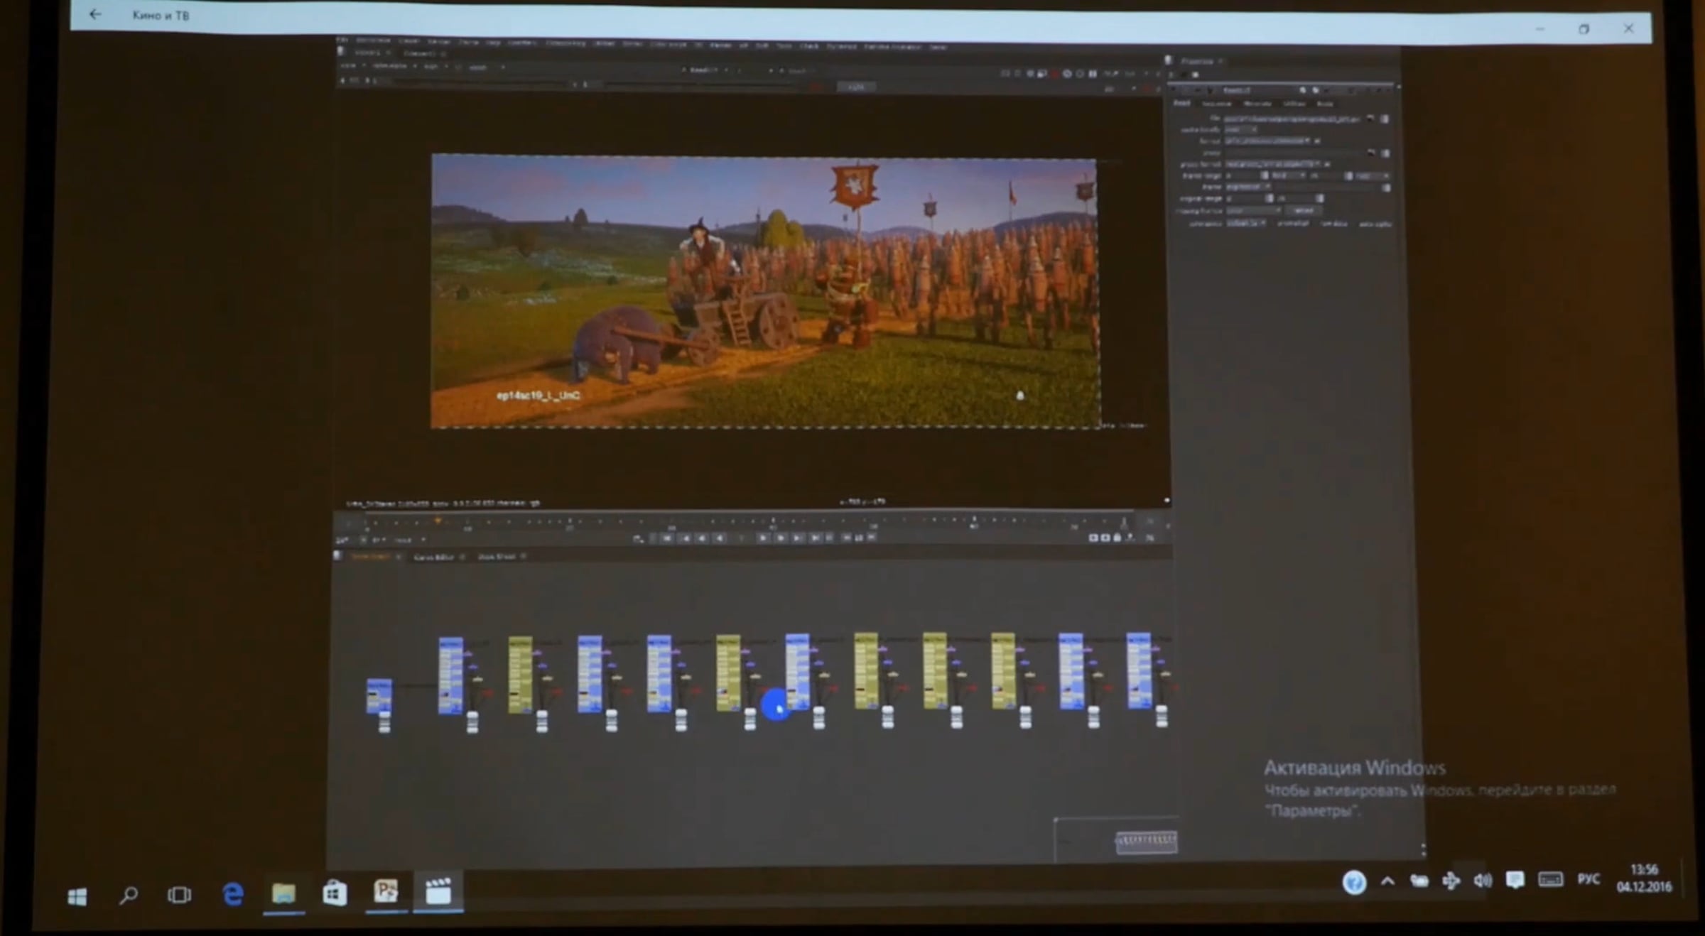The width and height of the screenshot is (1705, 936).
Task: Open the Read tab in Properties
Action: pyautogui.click(x=1182, y=104)
